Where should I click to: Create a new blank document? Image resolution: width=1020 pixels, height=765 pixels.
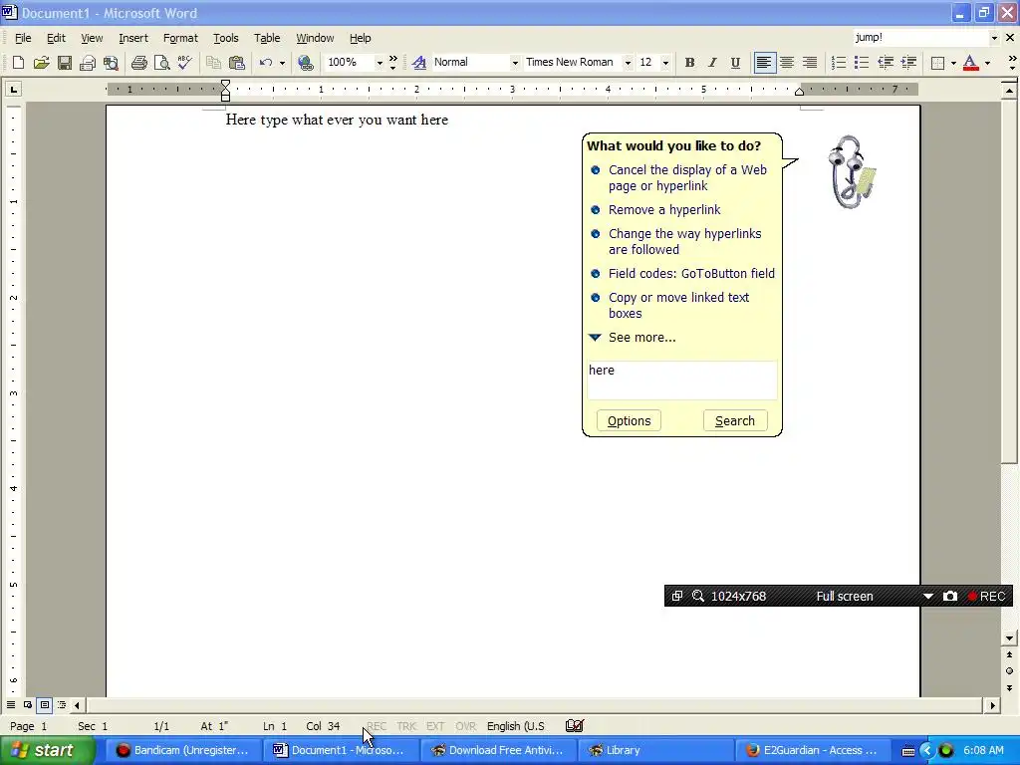click(18, 63)
